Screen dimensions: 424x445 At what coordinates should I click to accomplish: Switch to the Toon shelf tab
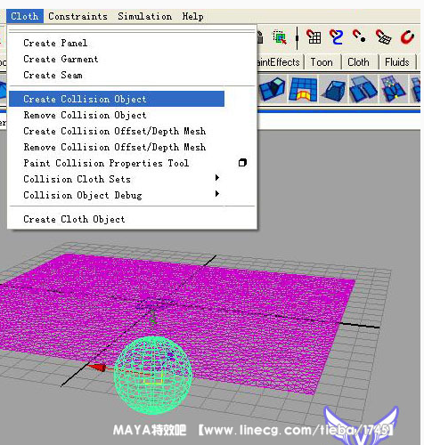pyautogui.click(x=322, y=62)
